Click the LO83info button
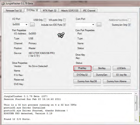The image size is (140, 125). click(122, 68)
